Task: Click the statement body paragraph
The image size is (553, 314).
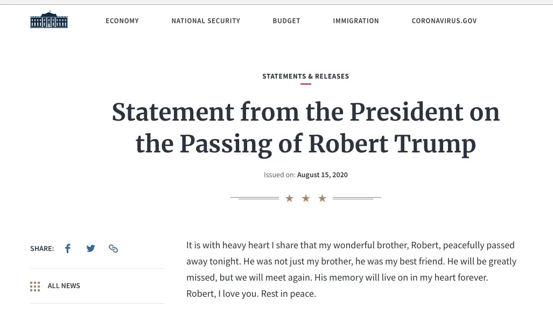Action: (x=351, y=269)
